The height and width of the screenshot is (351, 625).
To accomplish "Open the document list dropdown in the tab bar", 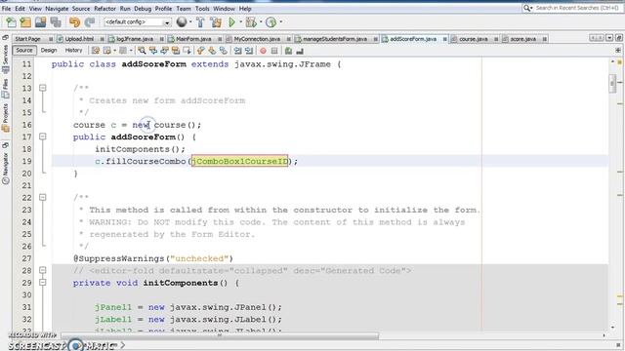I will pyautogui.click(x=609, y=38).
